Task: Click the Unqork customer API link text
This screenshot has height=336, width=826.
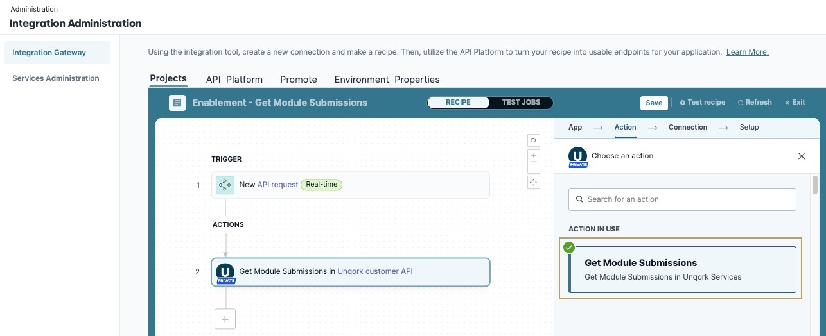Action: [375, 271]
